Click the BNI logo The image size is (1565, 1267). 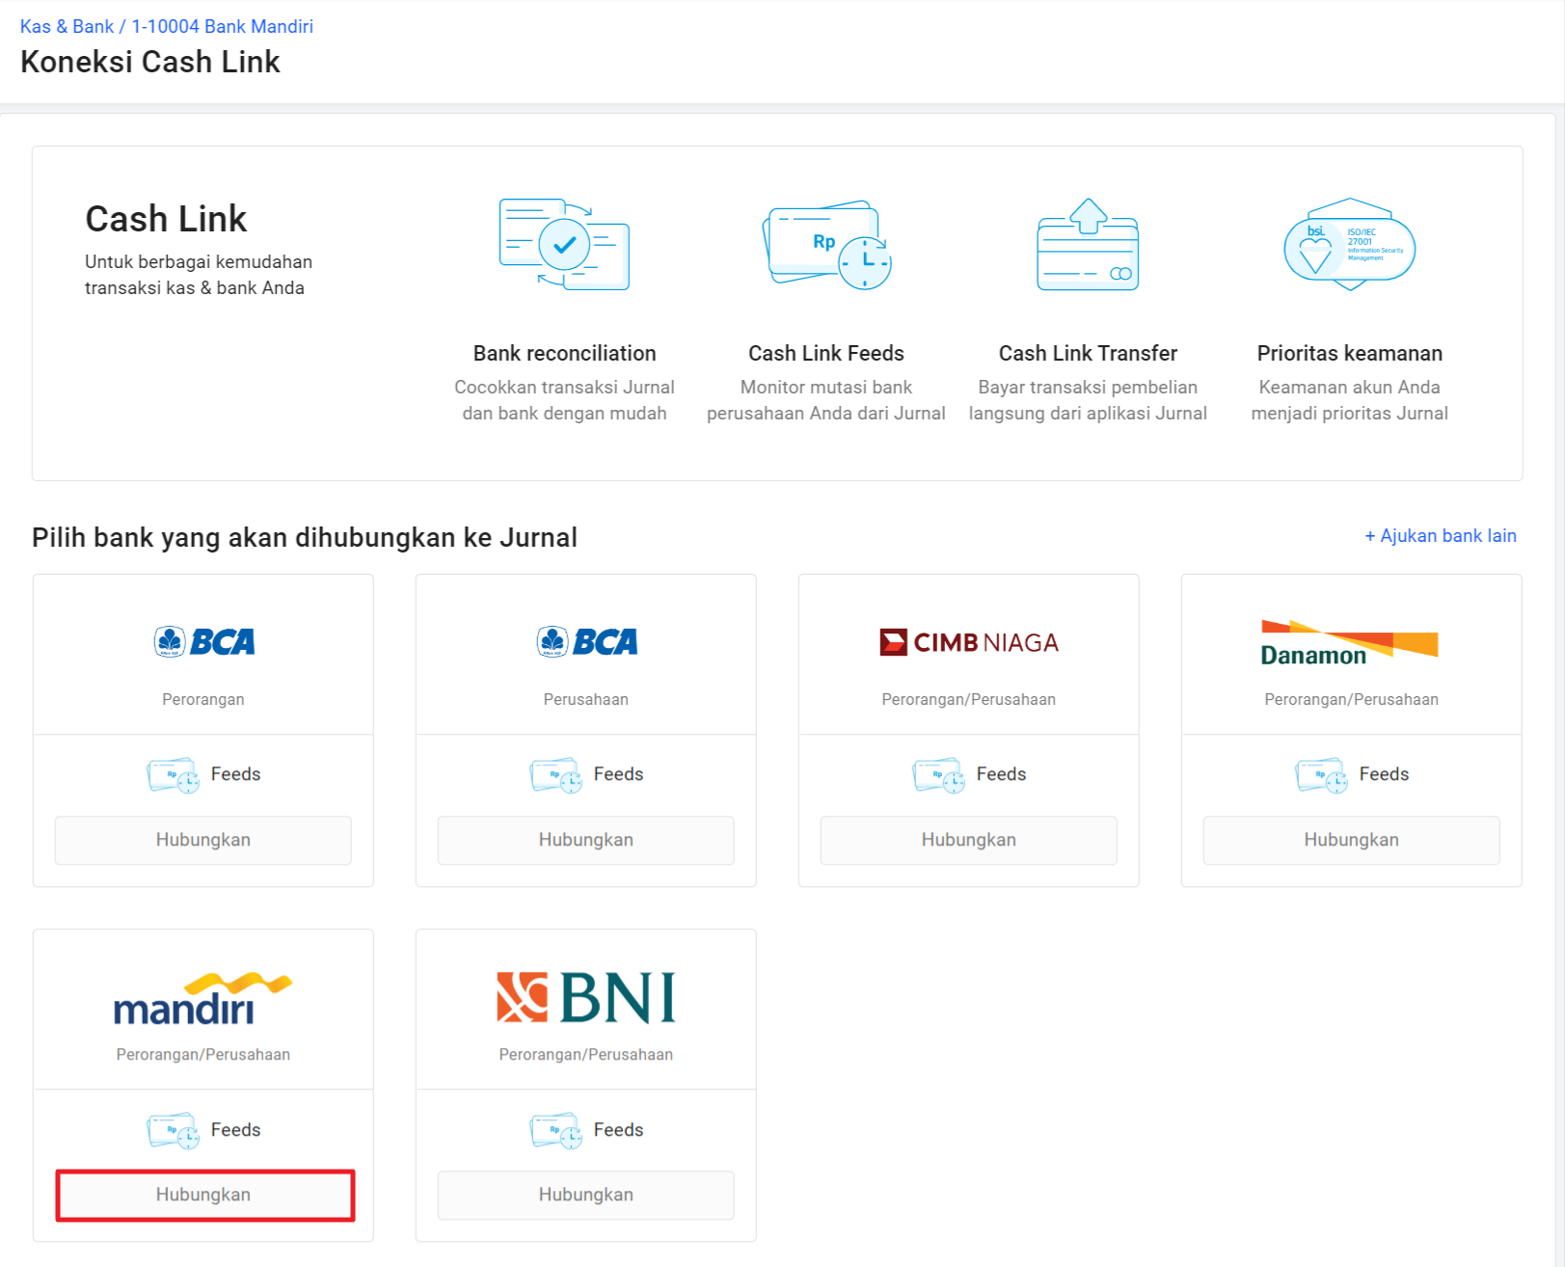[586, 997]
